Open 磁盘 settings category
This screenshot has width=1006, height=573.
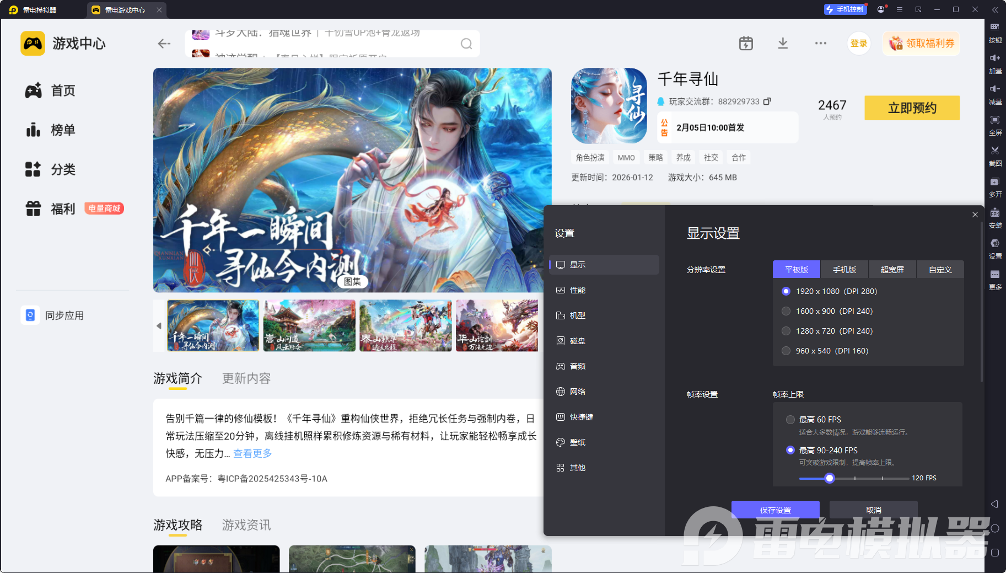[x=604, y=341]
